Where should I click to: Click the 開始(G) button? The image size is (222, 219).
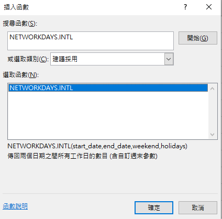pos(198,38)
